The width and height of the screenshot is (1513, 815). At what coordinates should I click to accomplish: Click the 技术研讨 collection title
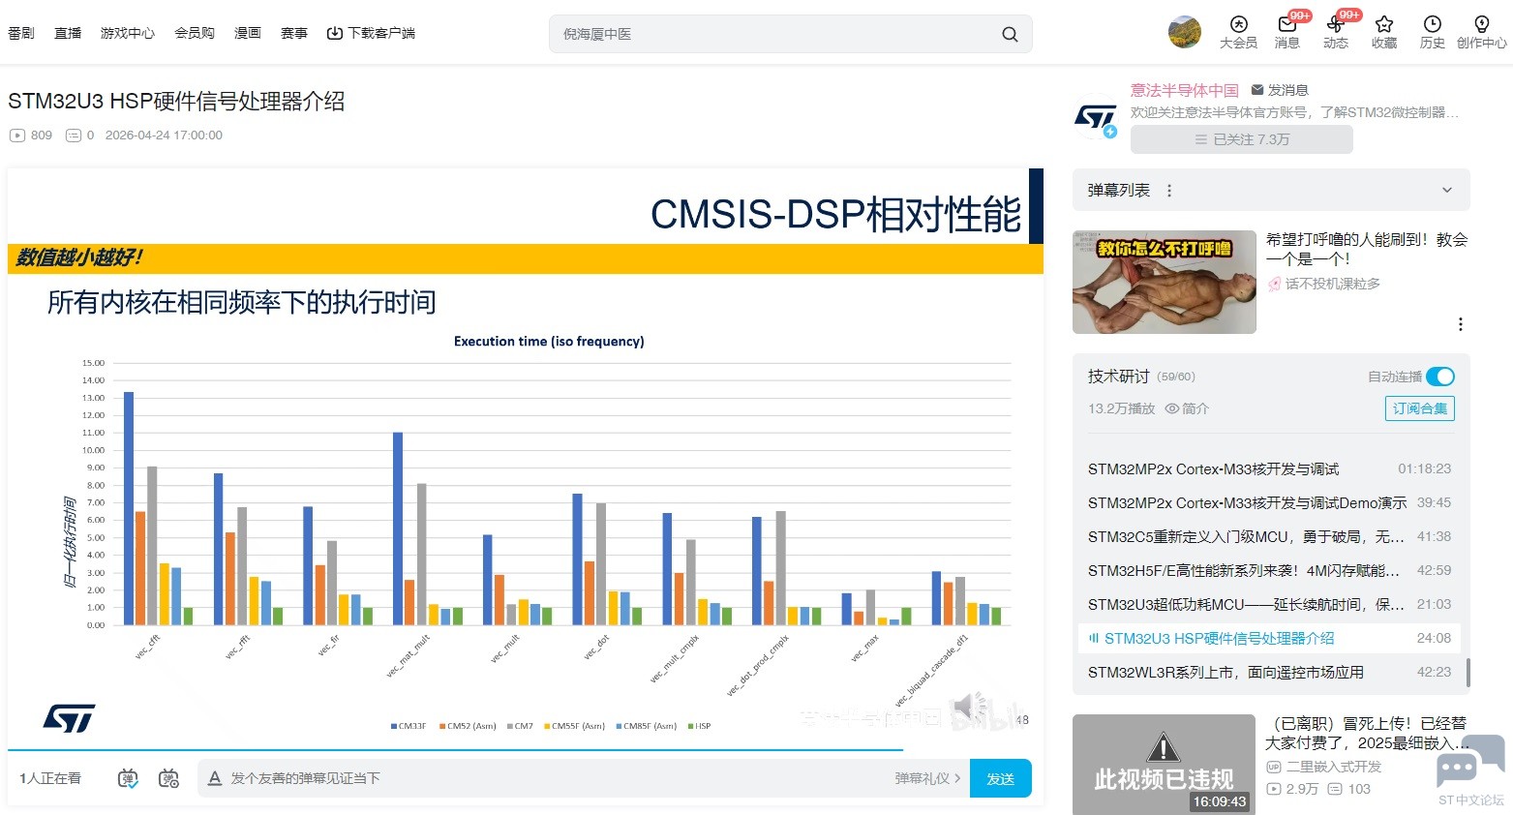1119,377
